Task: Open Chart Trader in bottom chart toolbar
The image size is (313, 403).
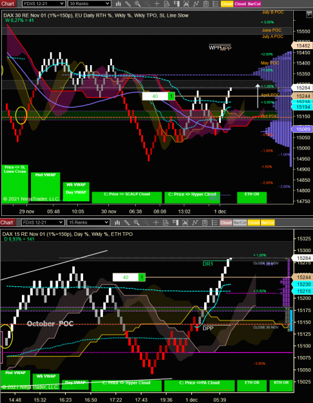Action: (x=175, y=222)
